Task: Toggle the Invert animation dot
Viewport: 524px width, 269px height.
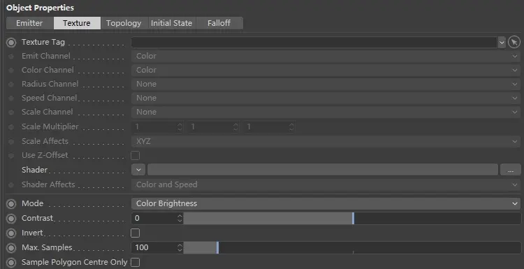Action: coord(11,233)
